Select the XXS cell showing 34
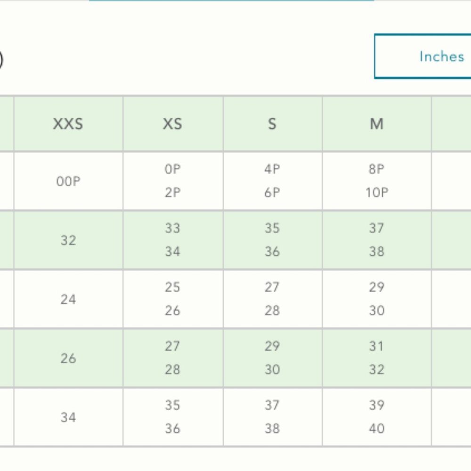Viewport: 471px width, 471px height. click(x=68, y=417)
